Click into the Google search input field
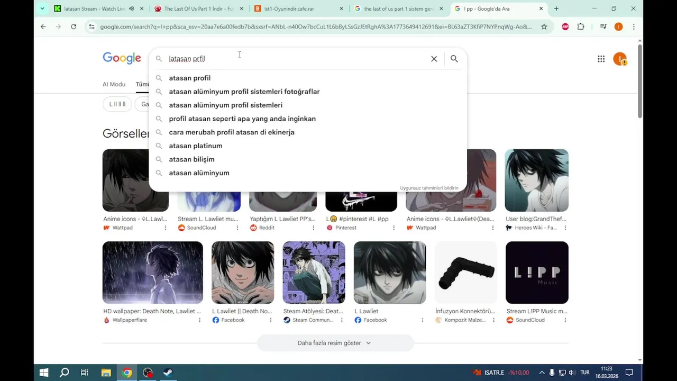This screenshot has height=381, width=677. [296, 59]
